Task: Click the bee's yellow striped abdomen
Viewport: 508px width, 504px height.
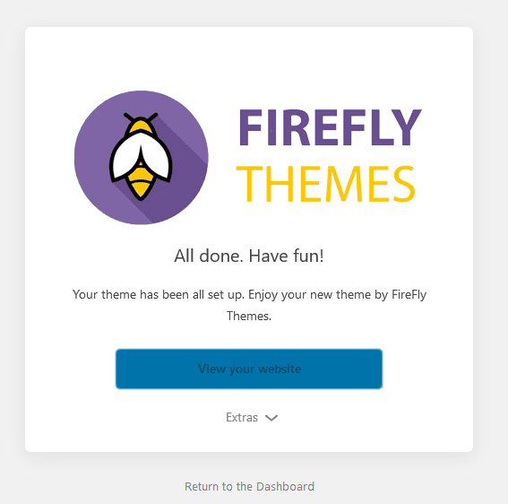Action: 141,184
